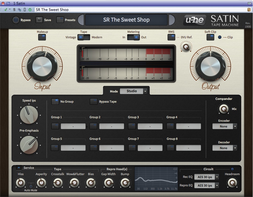
Task: Click the u-he logo
Action: pyautogui.click(x=194, y=20)
